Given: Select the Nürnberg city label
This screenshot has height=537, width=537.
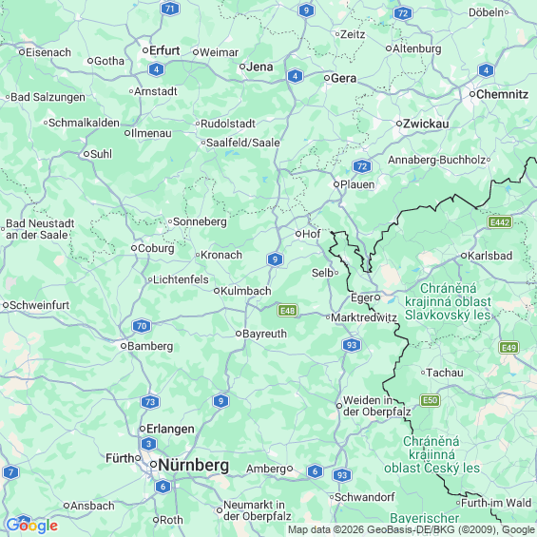Looking at the screenshot, I should (x=194, y=465).
